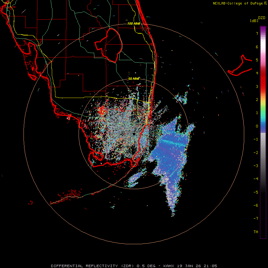Viewport: 268px width, 268px height.
Task: Click the TH threshold label on the scale
Action: [x=256, y=232]
